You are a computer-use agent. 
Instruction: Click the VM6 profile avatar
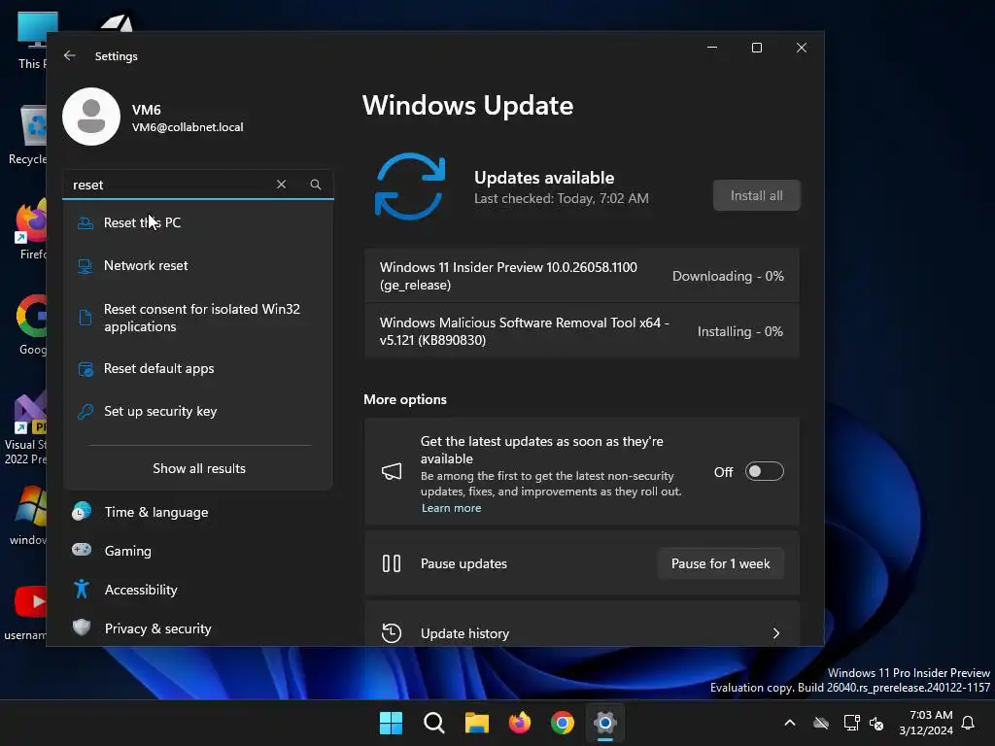pos(91,117)
